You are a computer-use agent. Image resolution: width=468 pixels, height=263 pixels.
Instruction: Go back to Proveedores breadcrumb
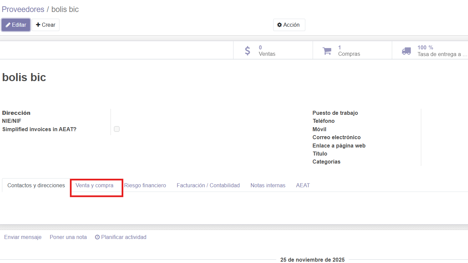click(23, 9)
